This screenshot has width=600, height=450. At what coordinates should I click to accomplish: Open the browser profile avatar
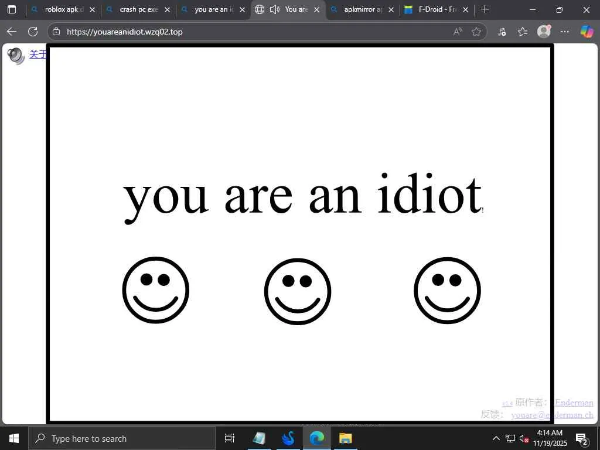(544, 32)
